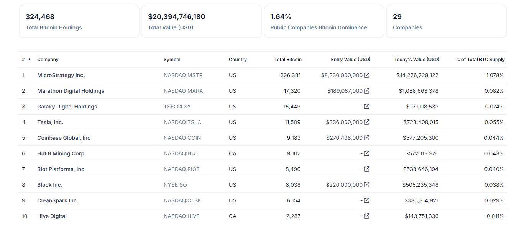Click the $14,226,228,122 today's value
The height and width of the screenshot is (226, 527).
[418, 75]
